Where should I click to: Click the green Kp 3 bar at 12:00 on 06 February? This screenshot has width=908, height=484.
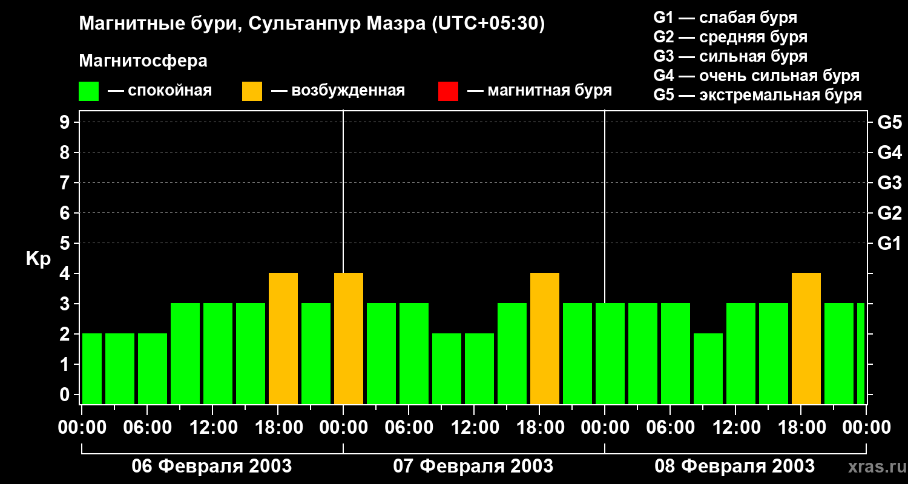[x=218, y=354]
